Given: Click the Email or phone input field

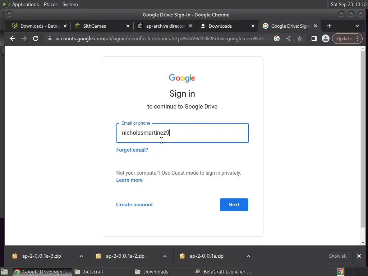Looking at the screenshot, I should tap(182, 133).
